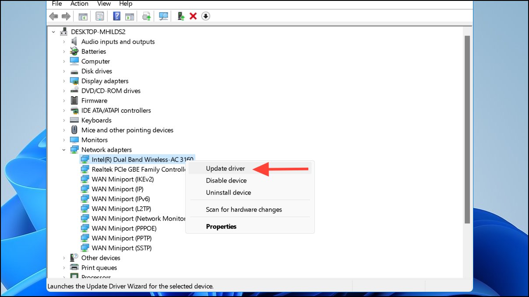529x297 pixels.
Task: Expand the Disk drives category
Action: [64, 71]
